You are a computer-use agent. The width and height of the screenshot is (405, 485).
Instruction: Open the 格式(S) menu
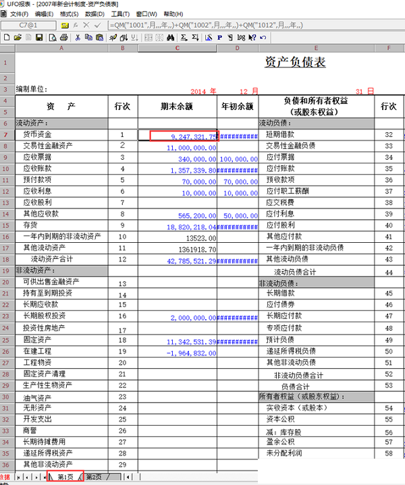(70, 14)
